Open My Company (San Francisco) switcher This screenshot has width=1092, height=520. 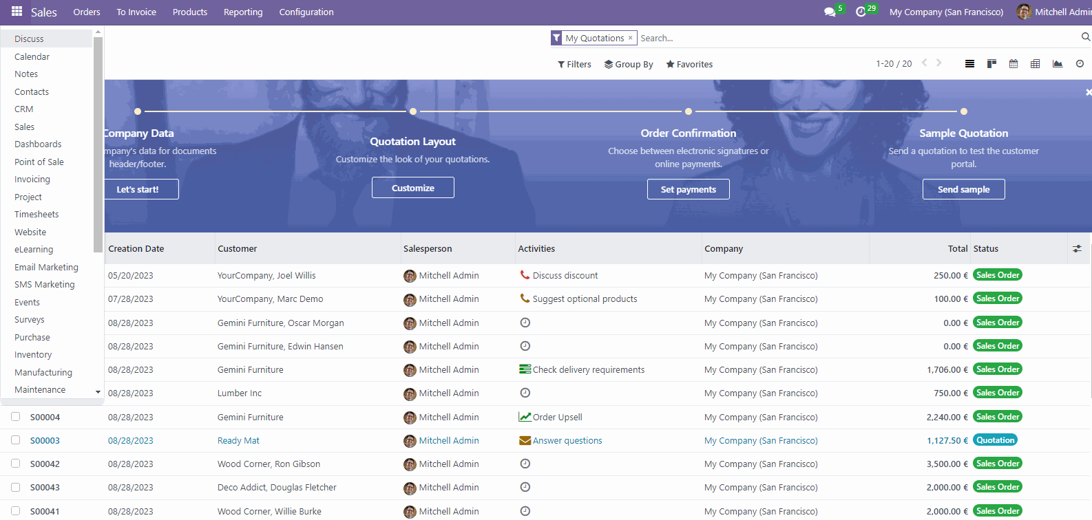[x=946, y=12]
